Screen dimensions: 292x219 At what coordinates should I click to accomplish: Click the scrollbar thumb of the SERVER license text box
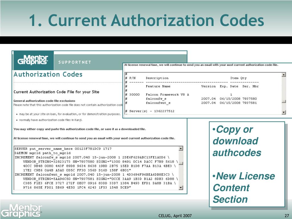pyautogui.click(x=181, y=163)
